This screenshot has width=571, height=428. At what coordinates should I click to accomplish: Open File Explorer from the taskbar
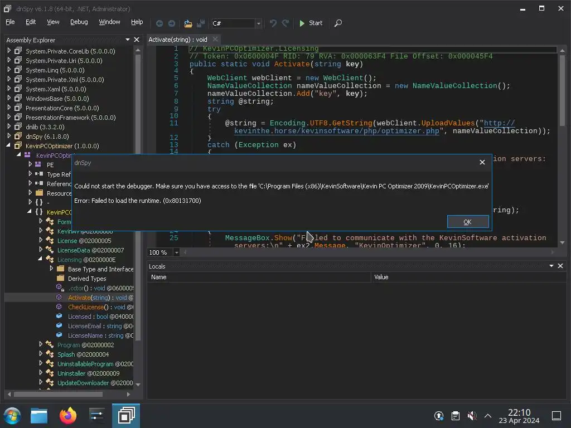click(39, 416)
